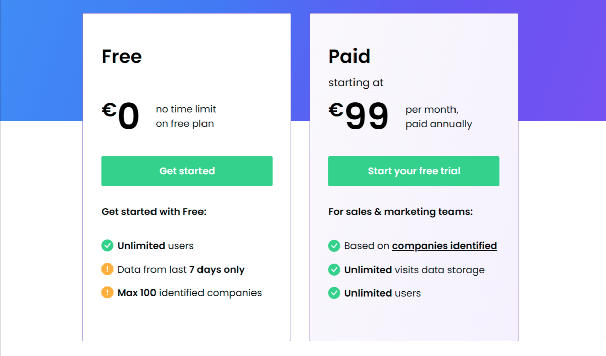Click Start your free trial button

tap(414, 171)
